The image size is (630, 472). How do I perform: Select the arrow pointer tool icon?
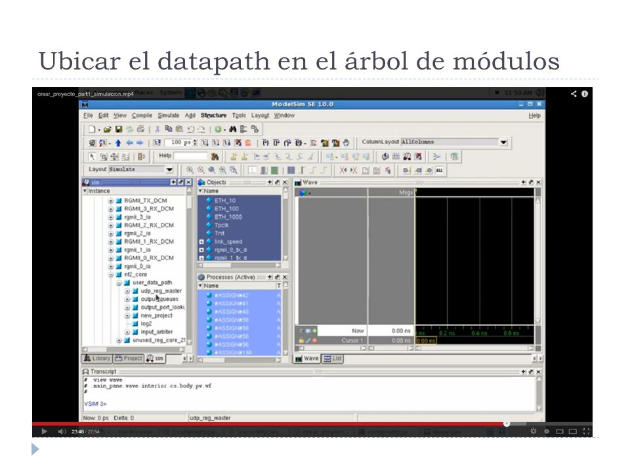[x=92, y=157]
